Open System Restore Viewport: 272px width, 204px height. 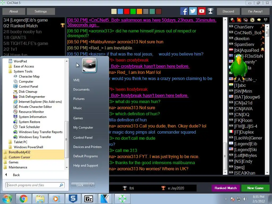(29, 122)
